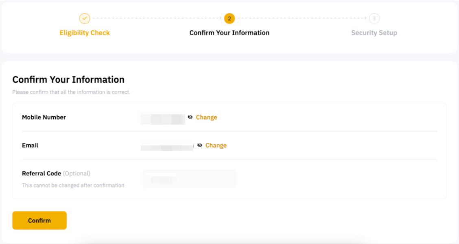Select the Confirm Your Information step label
459x244 pixels.
click(x=229, y=33)
